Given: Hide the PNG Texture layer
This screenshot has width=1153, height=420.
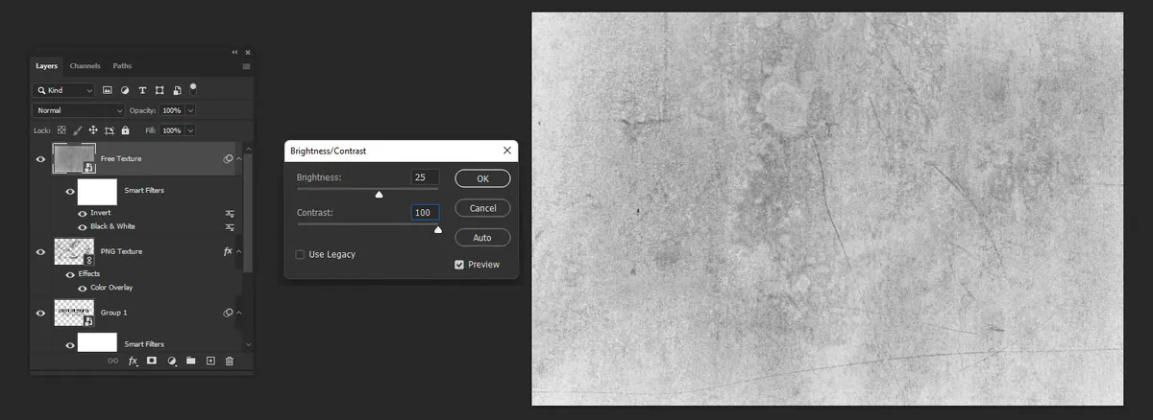Looking at the screenshot, I should (40, 252).
